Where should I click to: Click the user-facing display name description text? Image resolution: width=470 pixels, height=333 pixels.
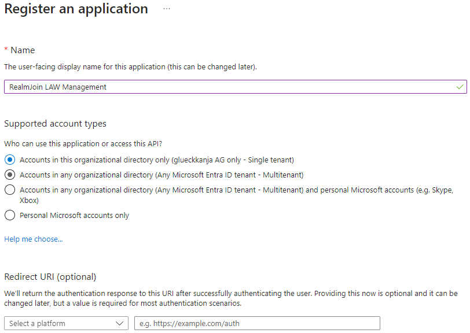(x=130, y=67)
